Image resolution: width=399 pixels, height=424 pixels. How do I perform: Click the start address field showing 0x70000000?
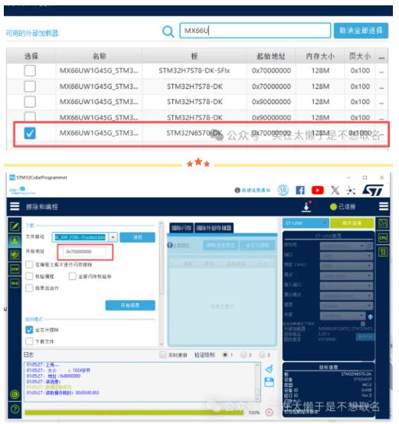[x=84, y=252]
